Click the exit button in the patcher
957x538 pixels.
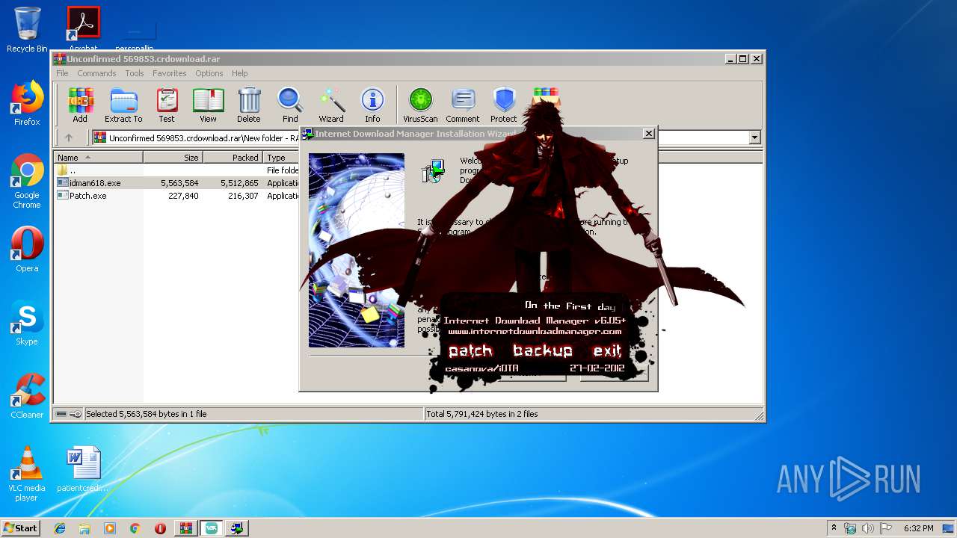[x=607, y=350]
